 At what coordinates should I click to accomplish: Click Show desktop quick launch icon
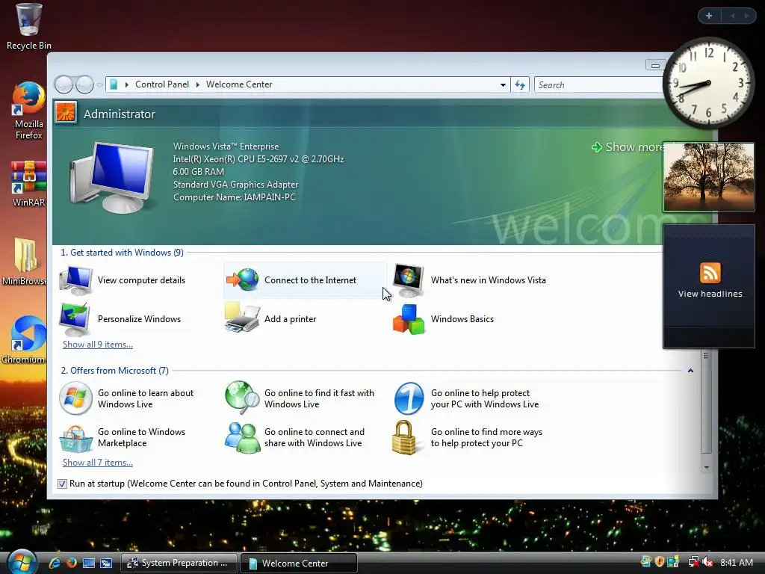(89, 563)
